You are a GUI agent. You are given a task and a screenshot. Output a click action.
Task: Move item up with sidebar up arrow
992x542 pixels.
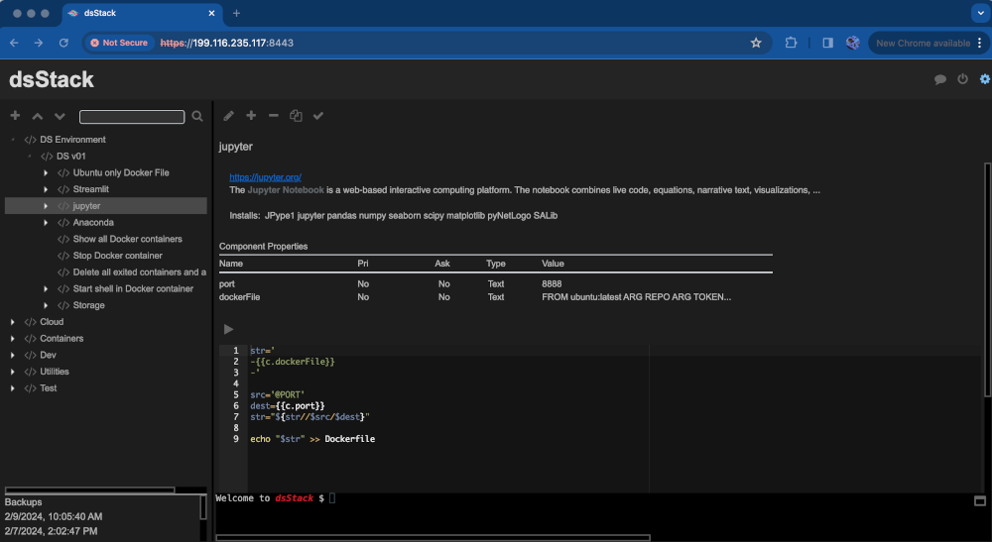coord(38,116)
